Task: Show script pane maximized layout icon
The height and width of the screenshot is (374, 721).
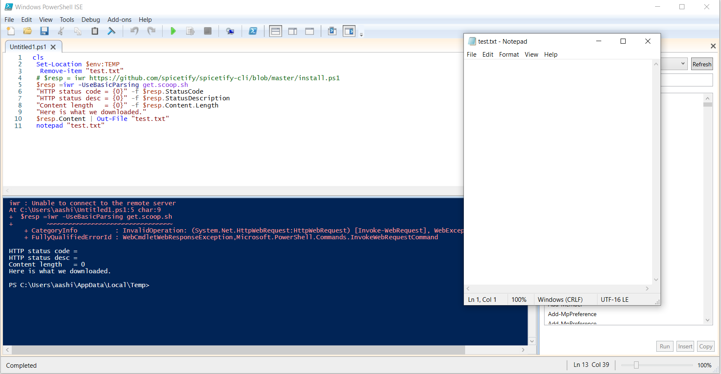Action: [x=310, y=31]
